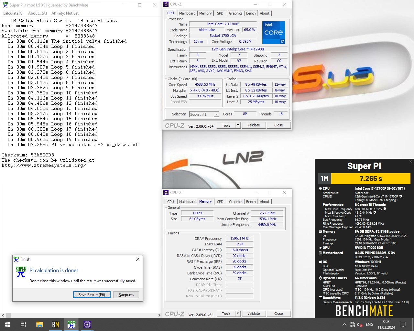Click the Multiplier x 47.0 value
The height and width of the screenshot is (331, 414).
[x=205, y=91]
